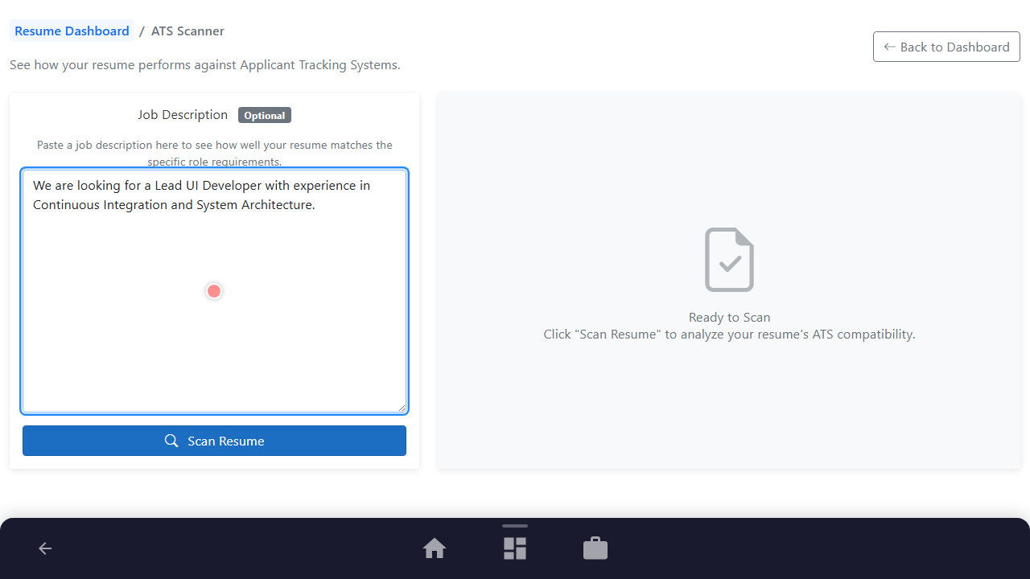Open the briefcase icon in bottom navigation
The image size is (1030, 579).
click(595, 548)
